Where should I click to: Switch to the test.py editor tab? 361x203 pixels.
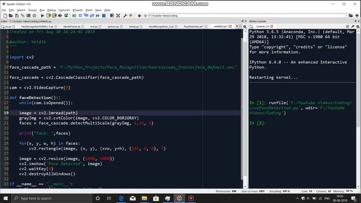(x=94, y=27)
